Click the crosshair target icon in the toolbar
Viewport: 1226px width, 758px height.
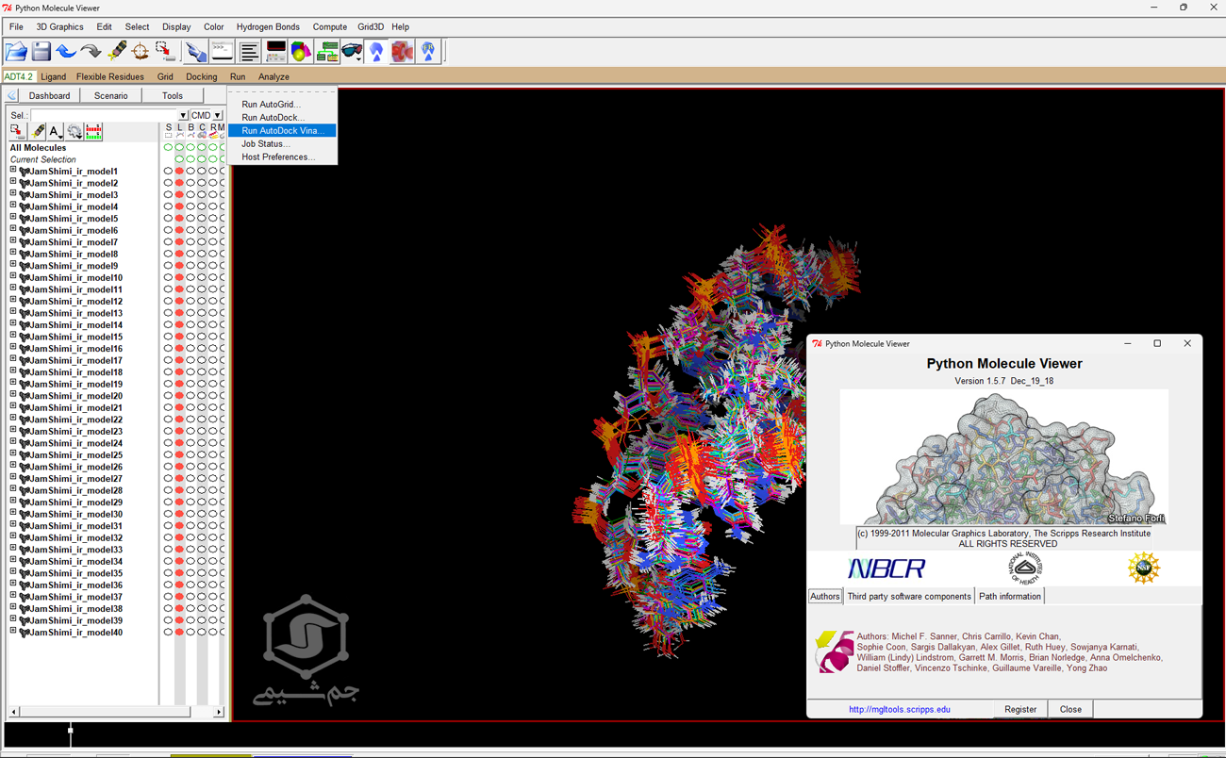coord(141,51)
